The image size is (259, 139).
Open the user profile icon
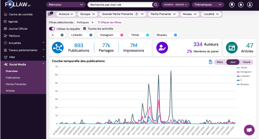[x=250, y=5]
